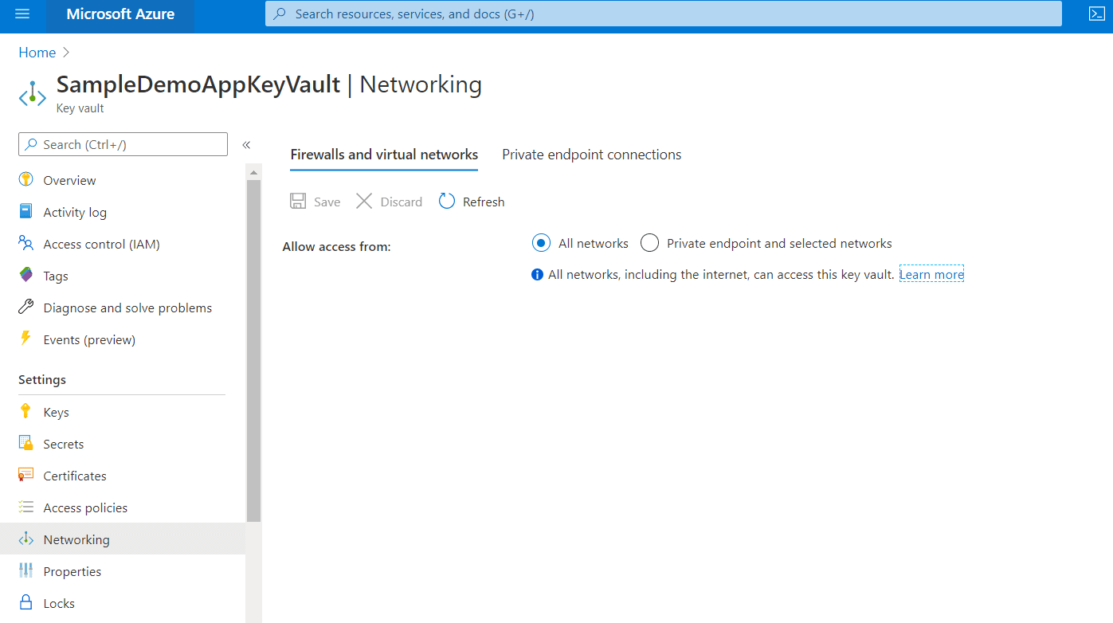This screenshot has width=1113, height=623.
Task: Click the breadcrumb chevron after Home
Action: tap(66, 53)
